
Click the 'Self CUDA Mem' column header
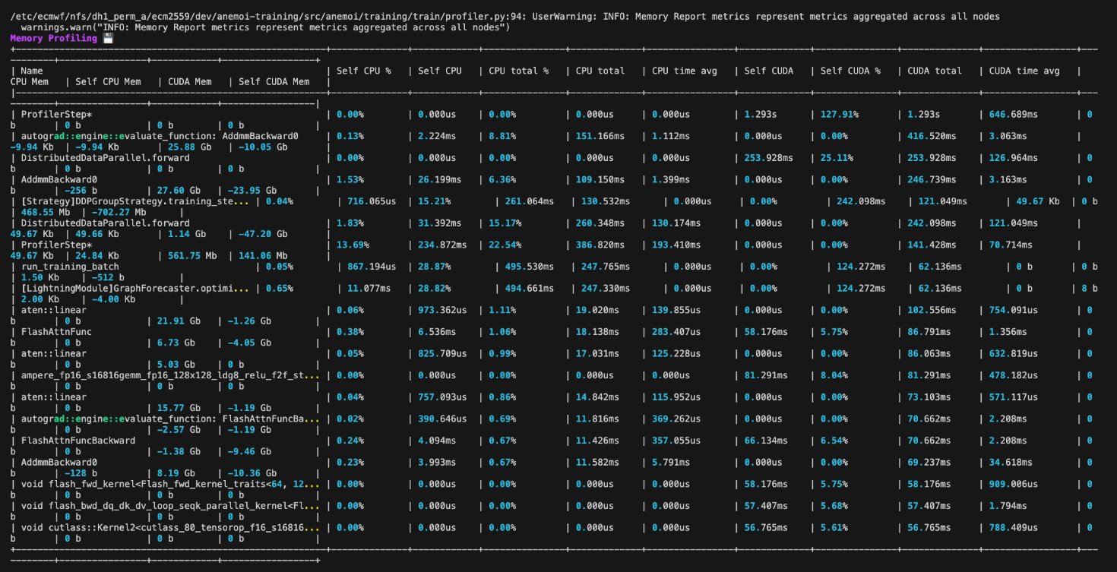pyautogui.click(x=274, y=82)
